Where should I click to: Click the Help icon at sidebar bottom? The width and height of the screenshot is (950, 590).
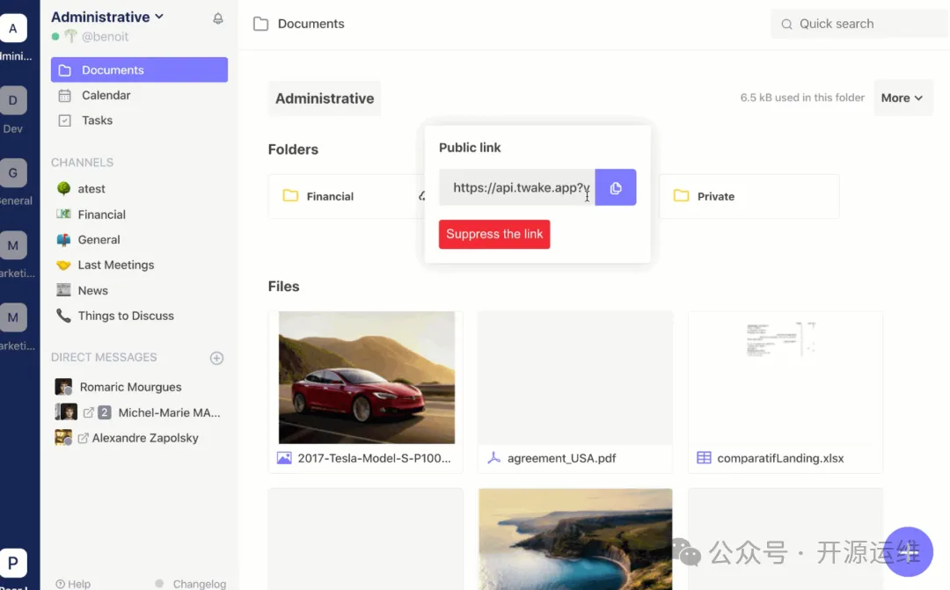(x=61, y=584)
